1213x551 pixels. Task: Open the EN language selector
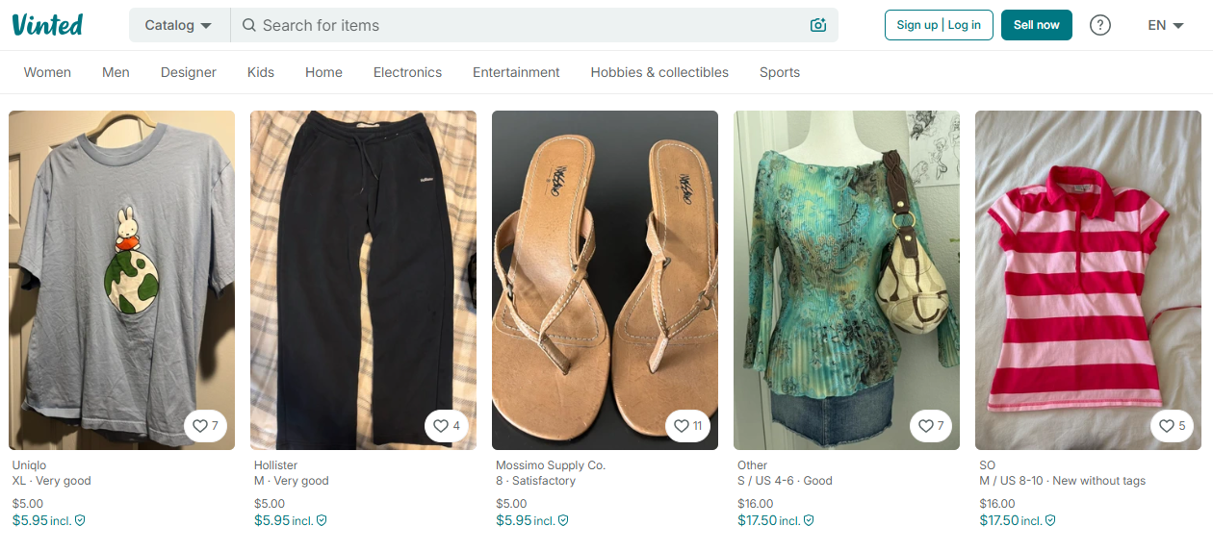[1165, 26]
